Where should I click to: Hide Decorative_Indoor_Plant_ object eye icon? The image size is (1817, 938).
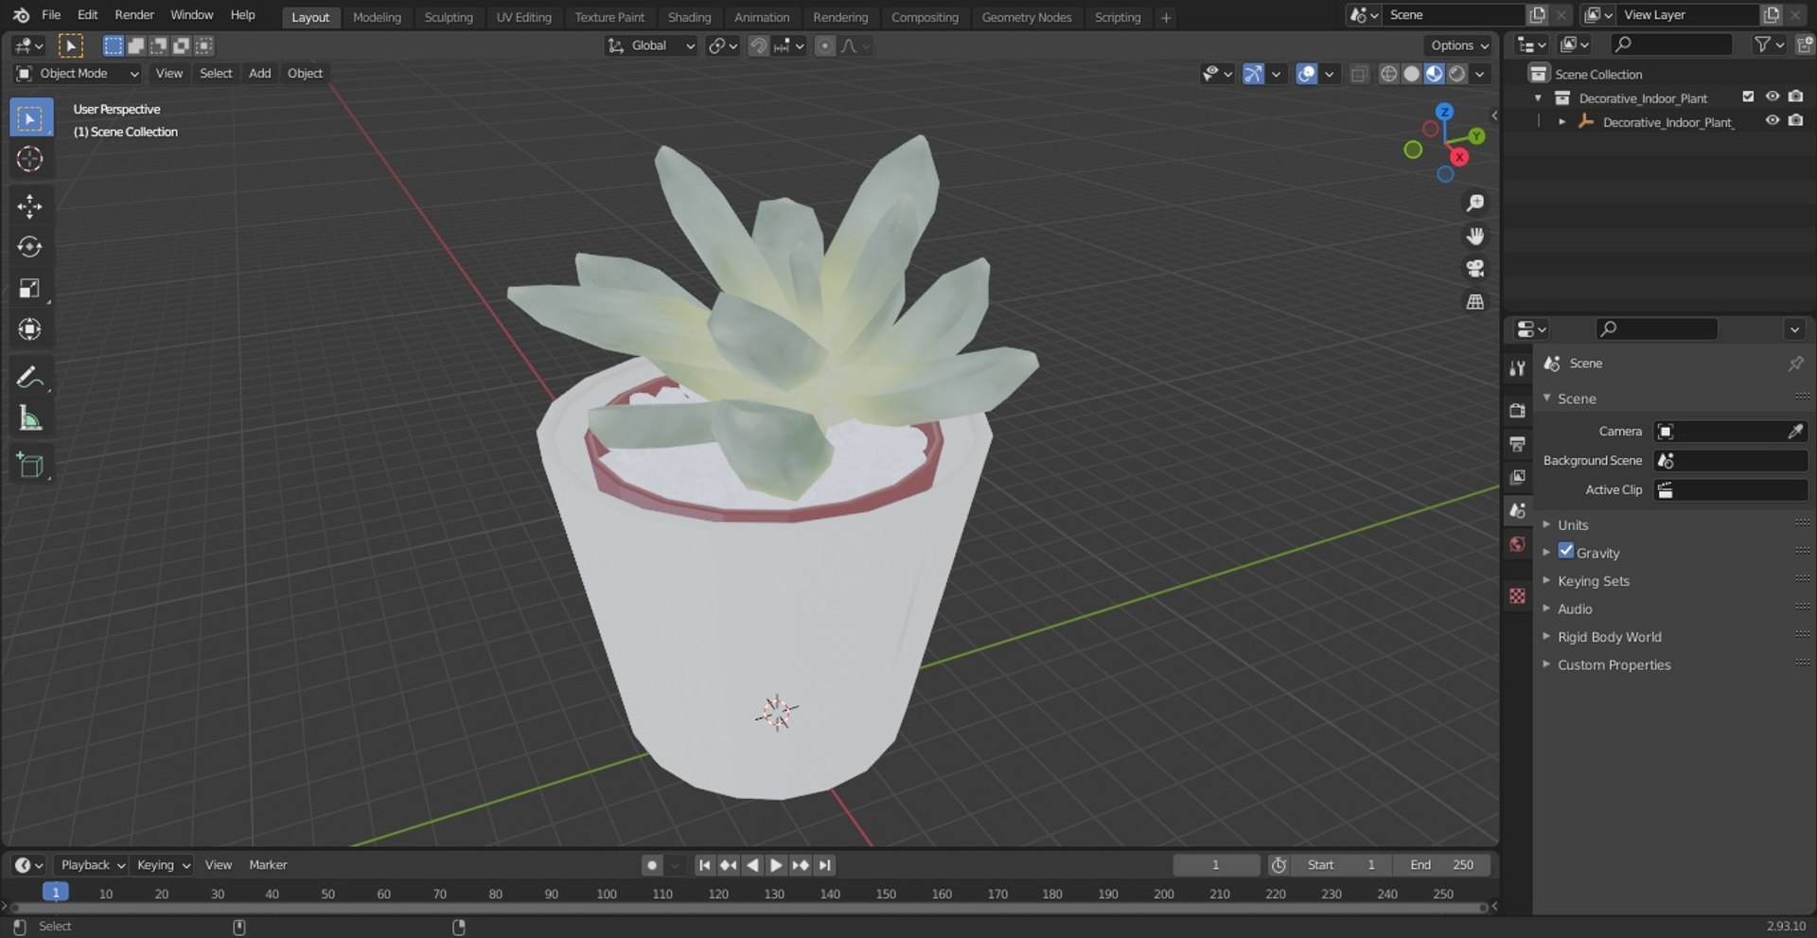(x=1772, y=121)
